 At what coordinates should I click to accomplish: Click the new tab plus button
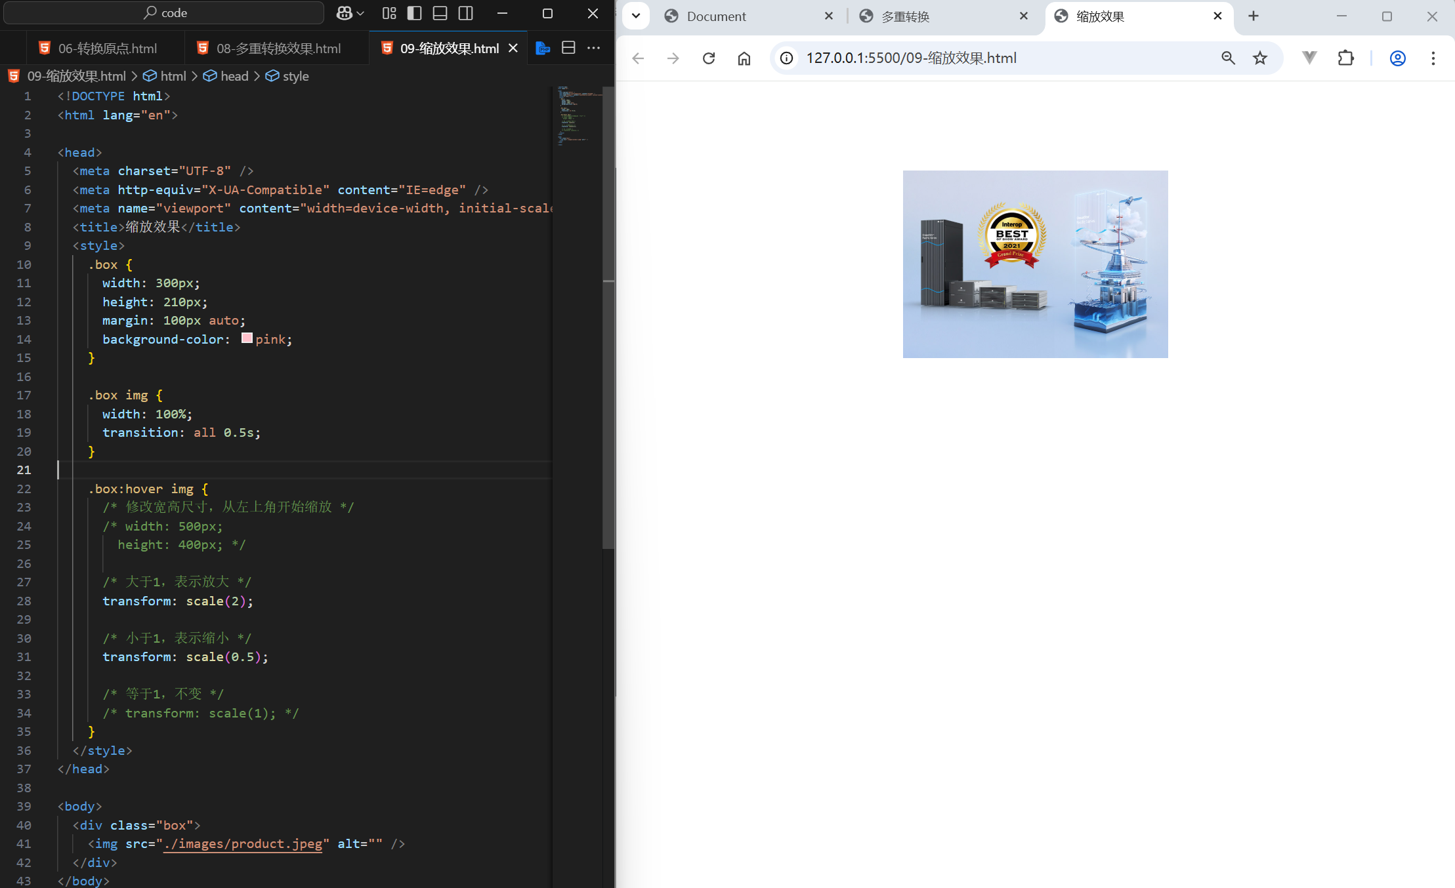1253,15
